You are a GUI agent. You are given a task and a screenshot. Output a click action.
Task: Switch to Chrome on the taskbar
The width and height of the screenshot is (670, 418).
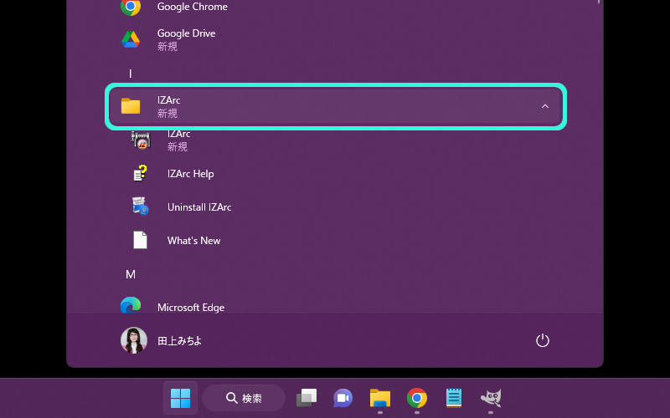pyautogui.click(x=416, y=398)
